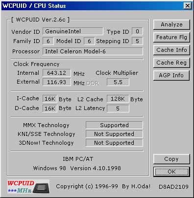Click the KNI/SSE Not Supported field
Screen dimensions: 194x198
(114, 134)
